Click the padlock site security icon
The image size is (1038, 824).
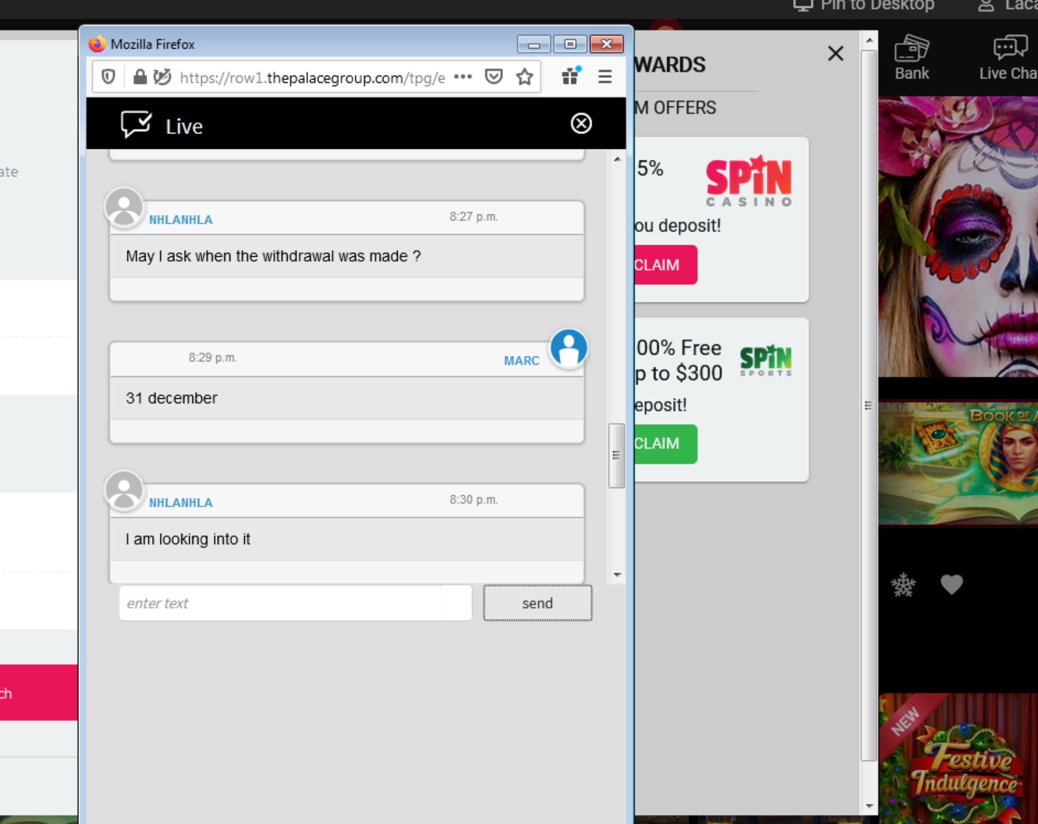click(139, 77)
